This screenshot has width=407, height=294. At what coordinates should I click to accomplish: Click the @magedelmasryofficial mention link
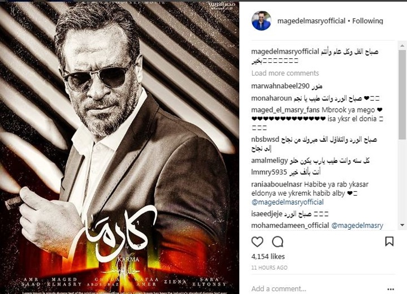(287, 202)
